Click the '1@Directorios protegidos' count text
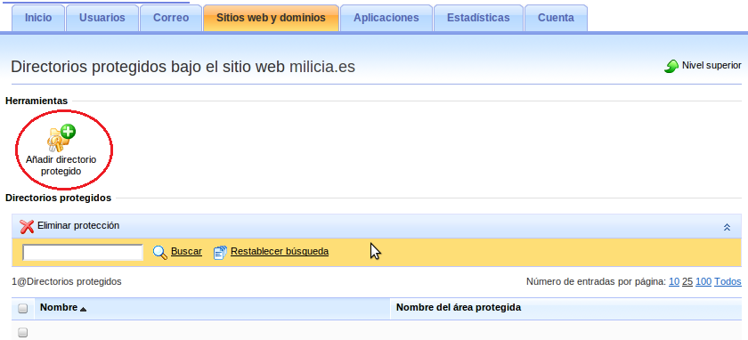 (x=67, y=282)
